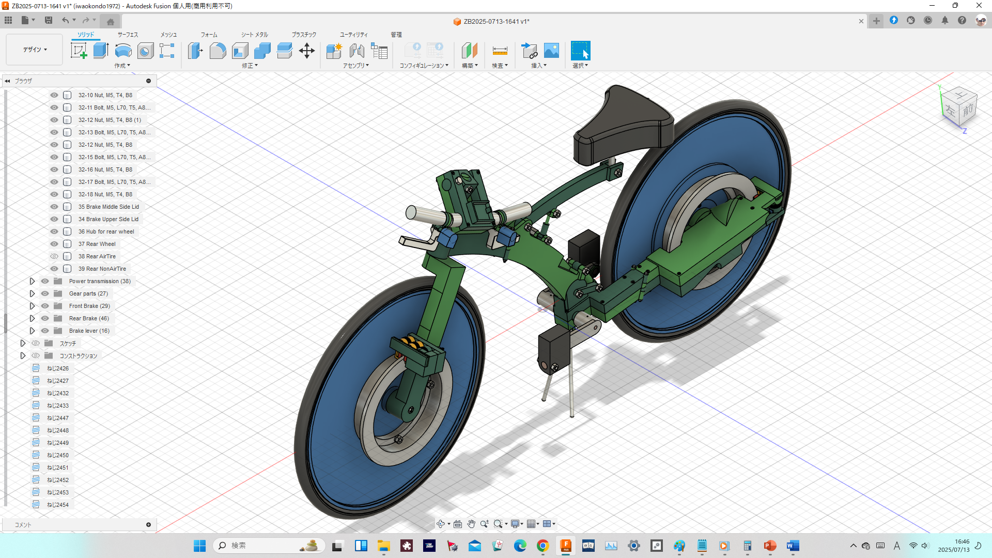Select the Extrude tool
Screen dimensions: 992x558
pyautogui.click(x=101, y=51)
